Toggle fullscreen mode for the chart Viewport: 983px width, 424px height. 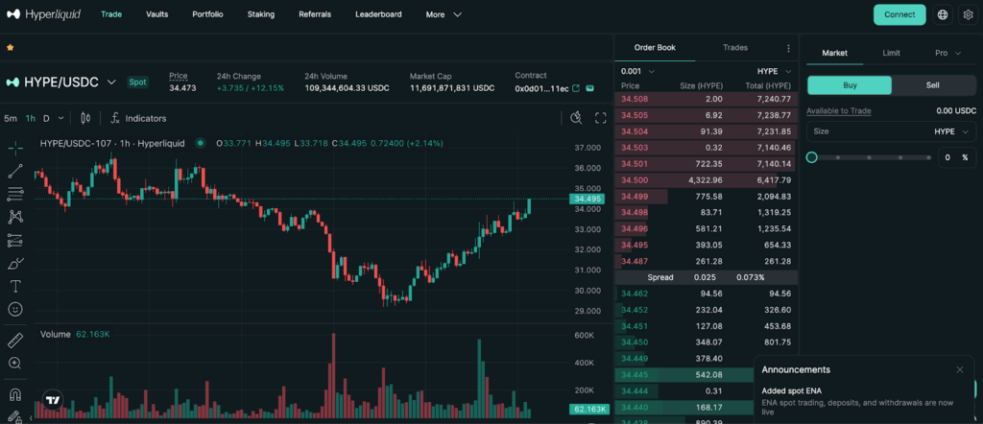point(601,118)
